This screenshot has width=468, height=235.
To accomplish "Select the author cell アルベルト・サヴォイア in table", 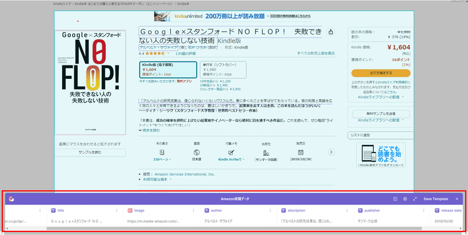I will 239,222.
